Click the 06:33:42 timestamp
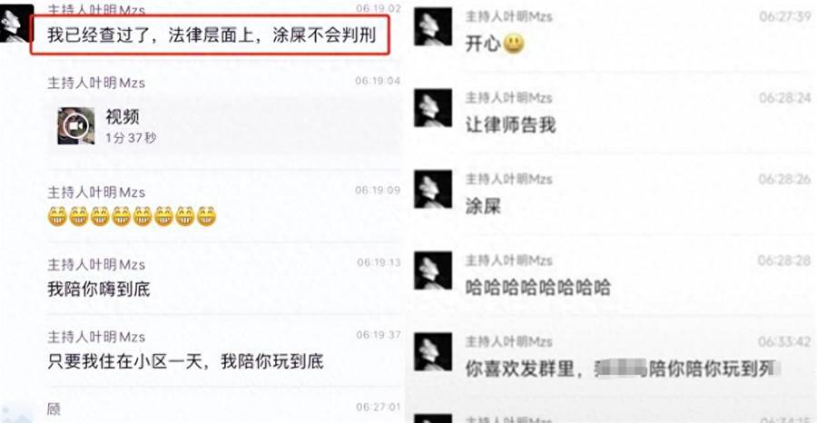The width and height of the screenshot is (817, 423). [x=784, y=341]
